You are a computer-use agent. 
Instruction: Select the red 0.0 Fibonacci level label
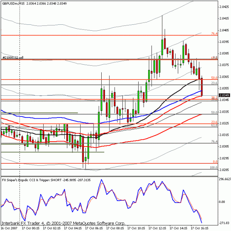coord(215,162)
